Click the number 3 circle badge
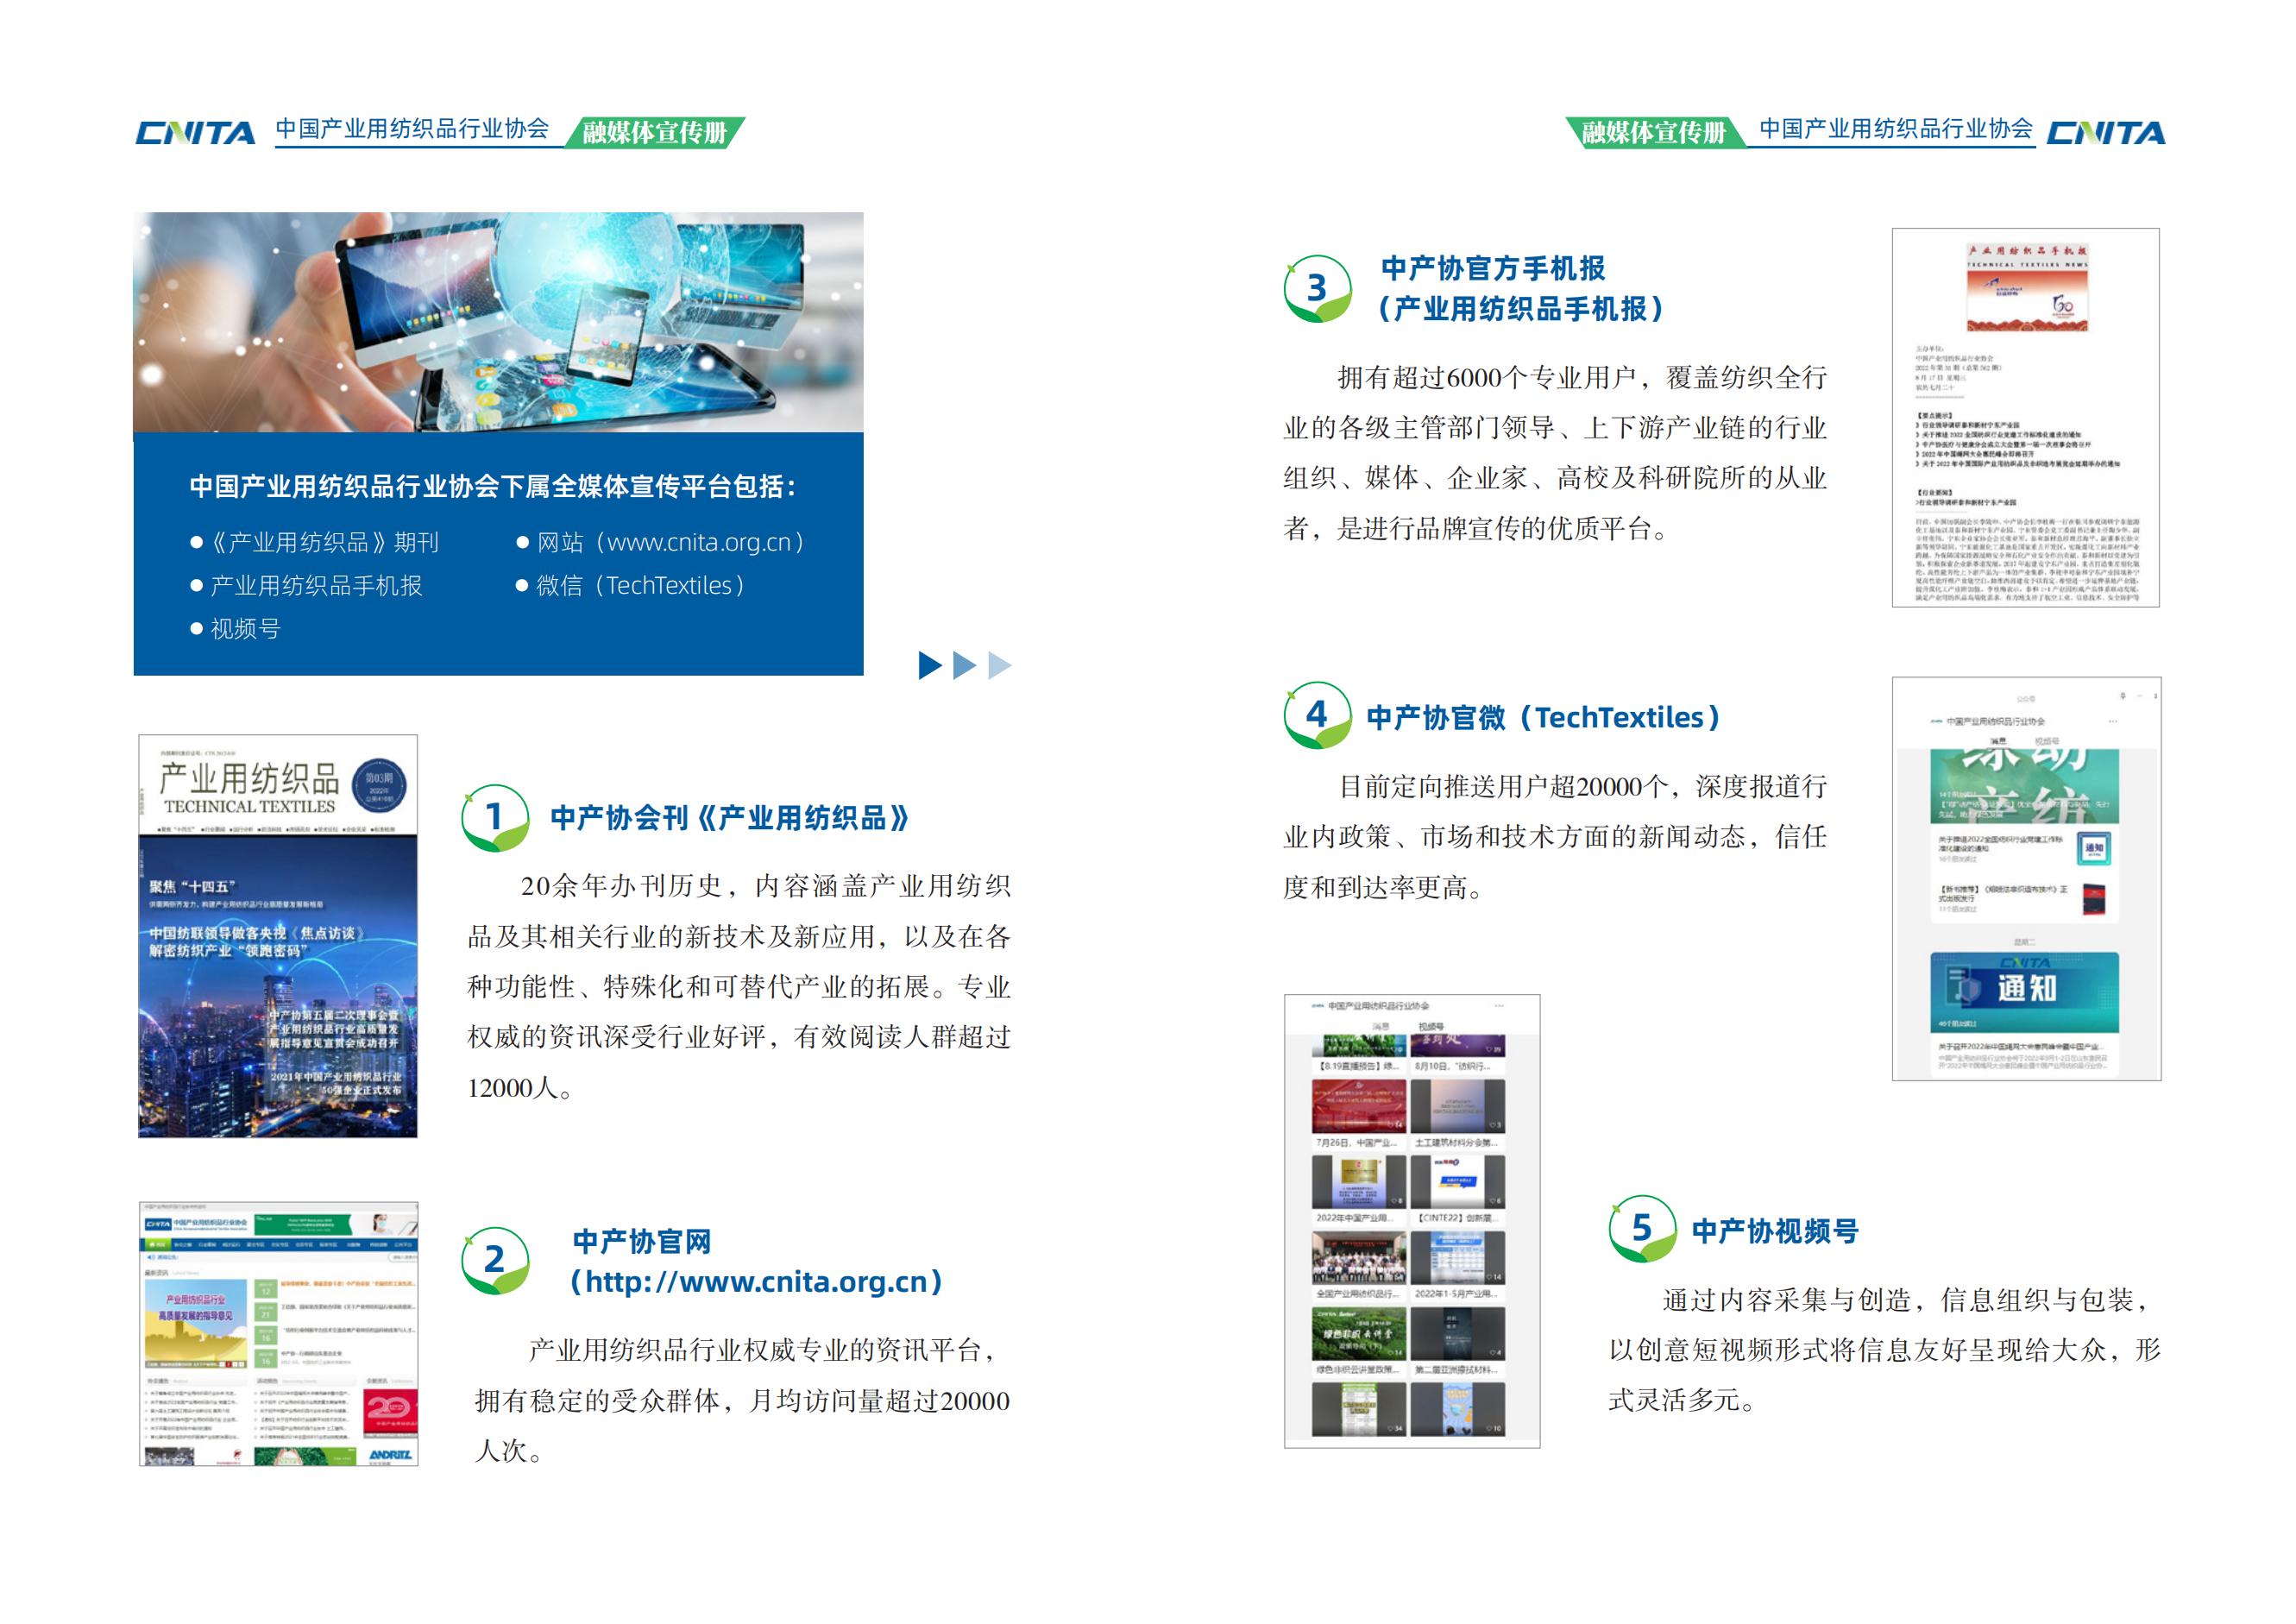The height and width of the screenshot is (1624, 2296). pyautogui.click(x=1318, y=288)
